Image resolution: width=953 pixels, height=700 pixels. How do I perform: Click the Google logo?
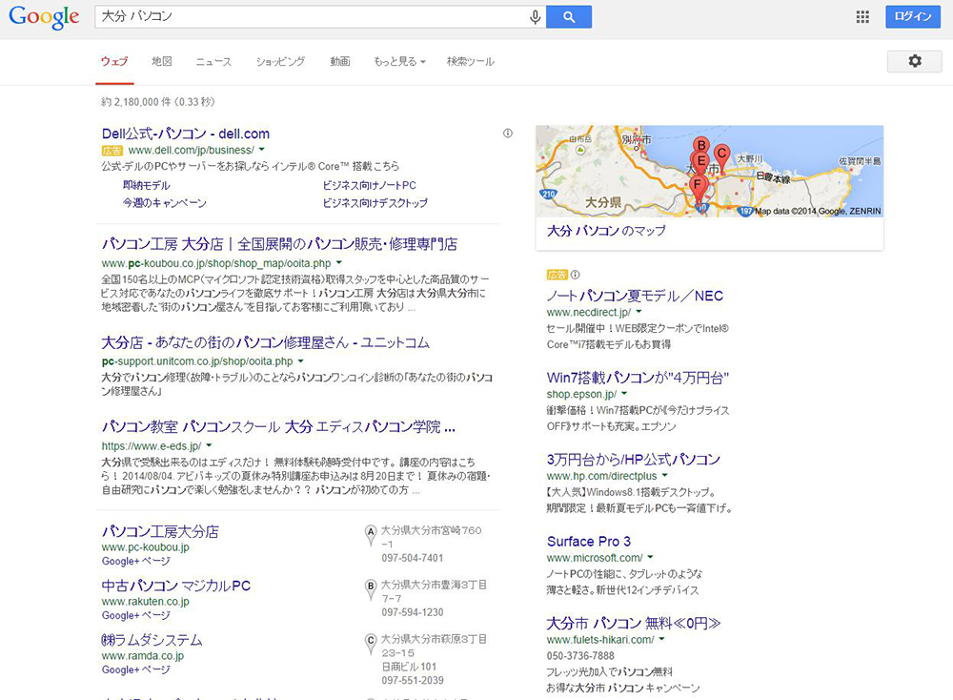click(x=44, y=17)
